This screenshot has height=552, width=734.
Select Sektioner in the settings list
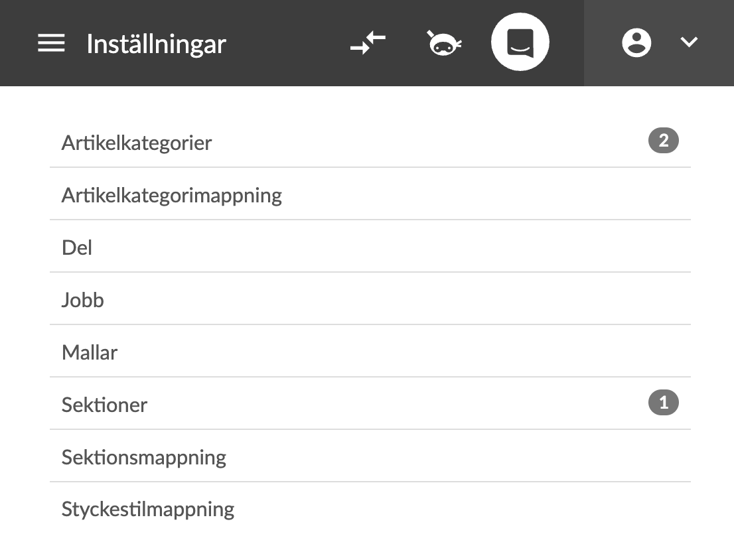coord(105,405)
